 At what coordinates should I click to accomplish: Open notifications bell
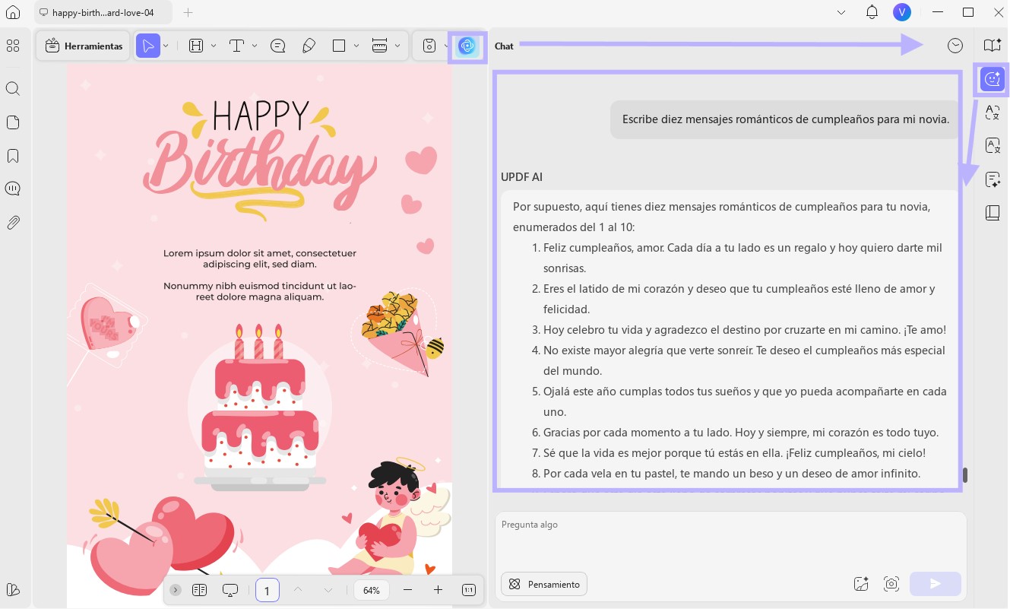872,12
